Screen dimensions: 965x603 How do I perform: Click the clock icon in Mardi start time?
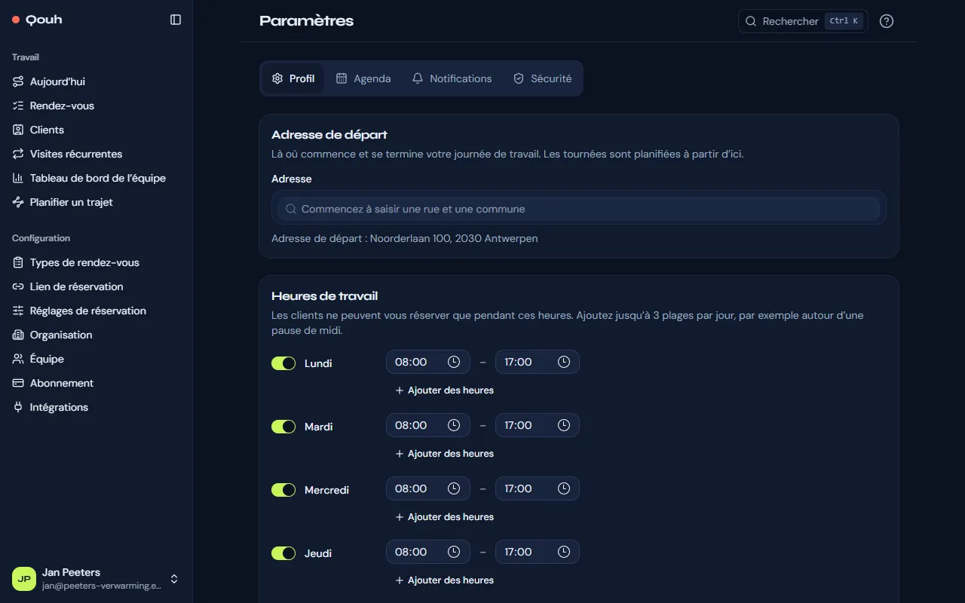click(454, 425)
